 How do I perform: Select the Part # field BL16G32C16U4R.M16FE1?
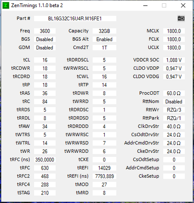[x=75, y=19]
